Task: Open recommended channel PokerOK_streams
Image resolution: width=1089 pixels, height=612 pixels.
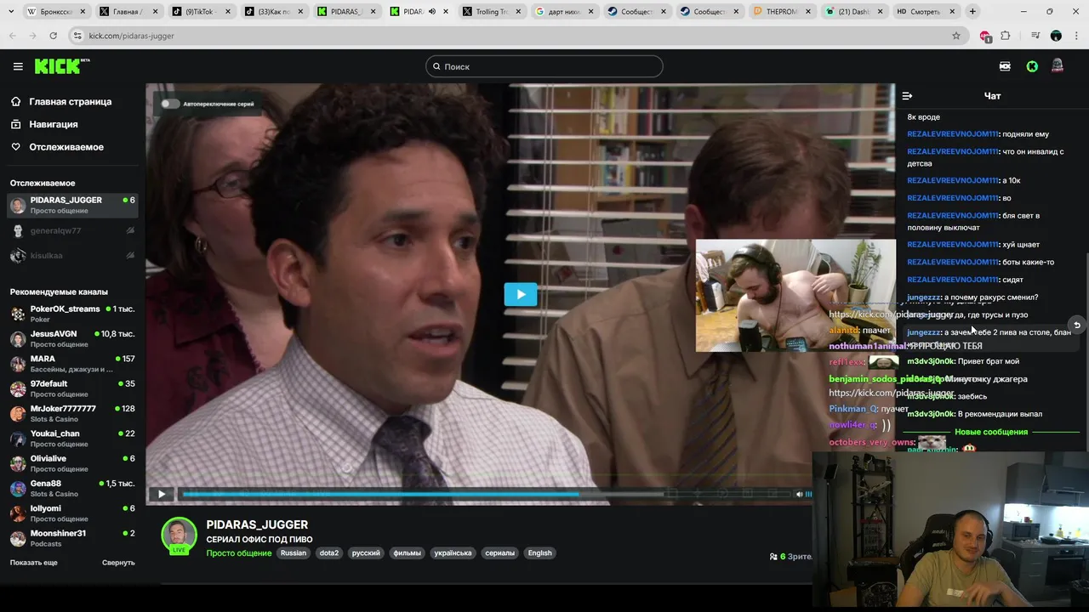Action: (72, 314)
